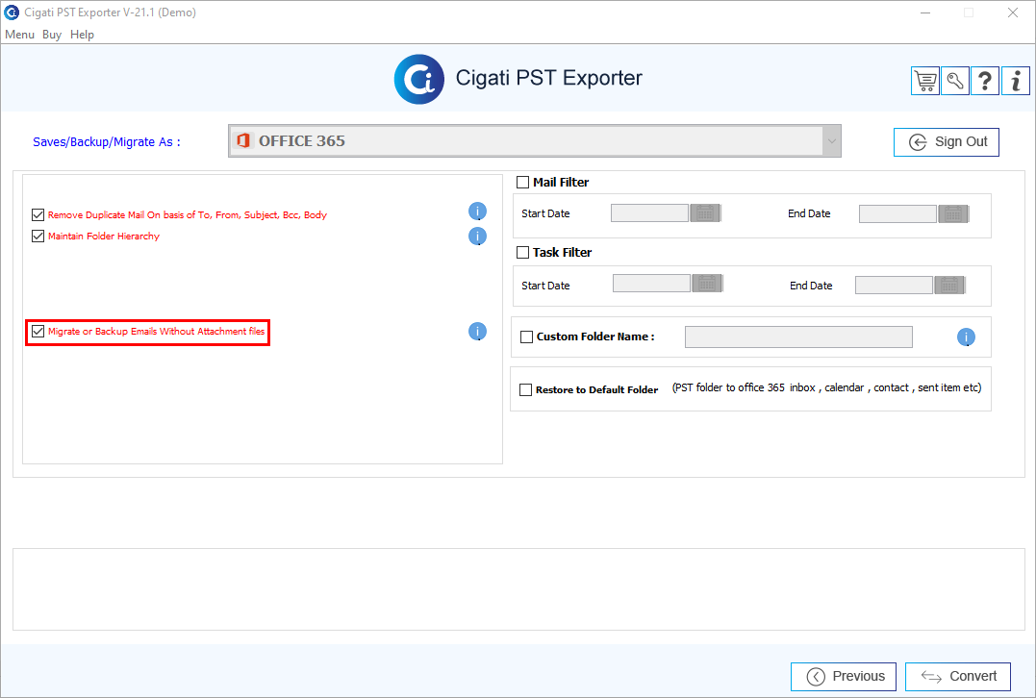Start migration with the Convert button
Screen dimensions: 1036x698
point(957,676)
